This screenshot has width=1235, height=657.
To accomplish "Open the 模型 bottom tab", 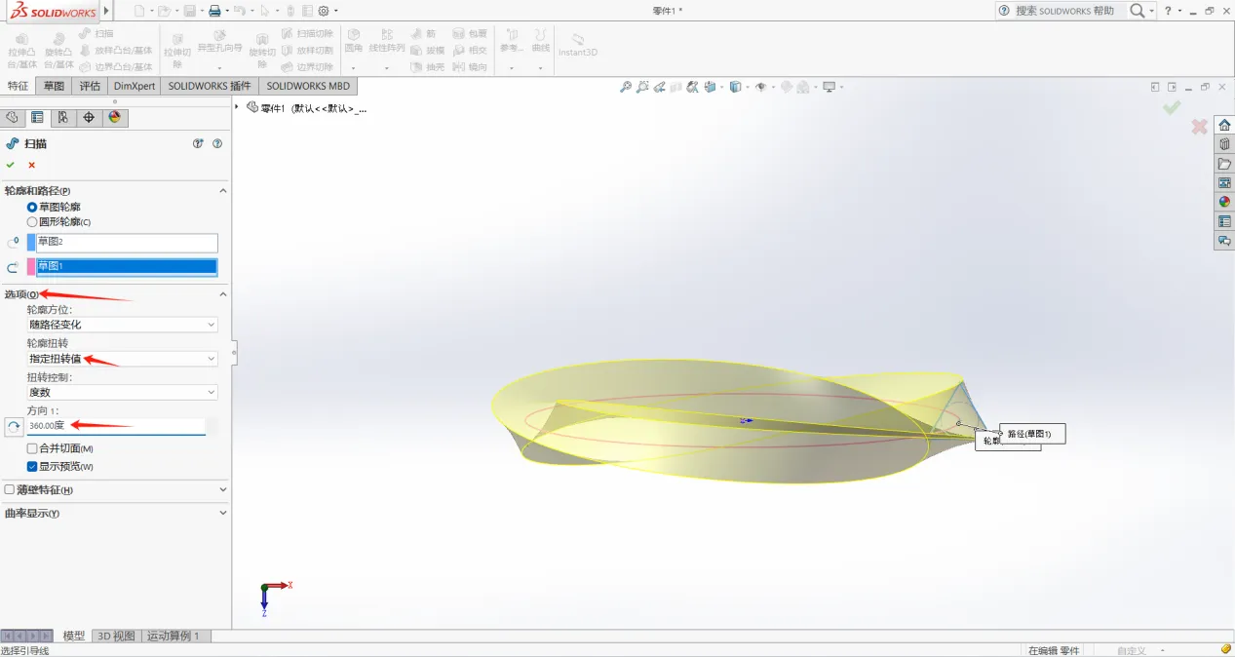I will (x=74, y=636).
